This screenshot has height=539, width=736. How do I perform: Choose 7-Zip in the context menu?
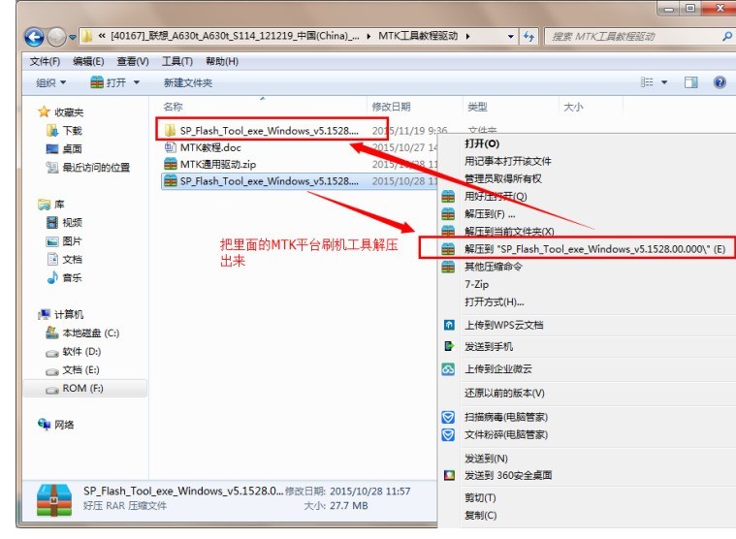point(476,284)
